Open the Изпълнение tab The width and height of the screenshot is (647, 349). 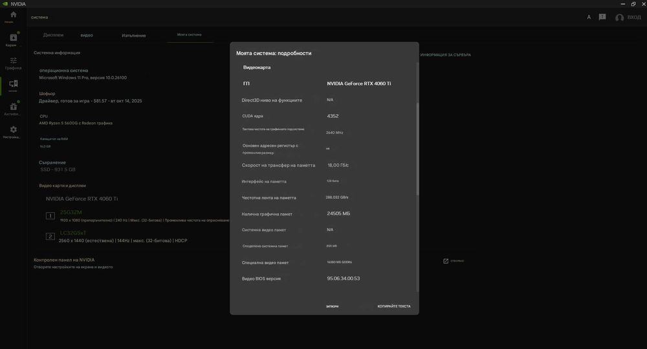(x=134, y=35)
